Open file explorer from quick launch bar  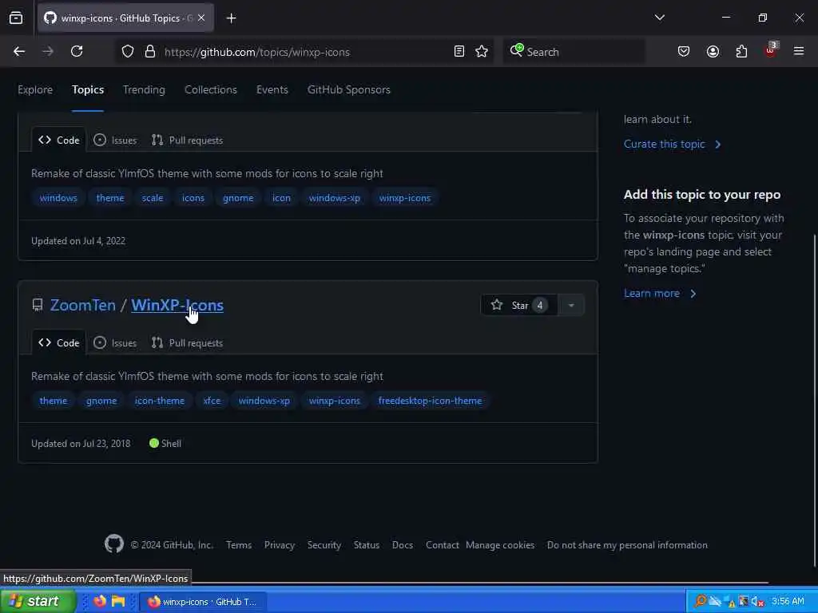(118, 601)
